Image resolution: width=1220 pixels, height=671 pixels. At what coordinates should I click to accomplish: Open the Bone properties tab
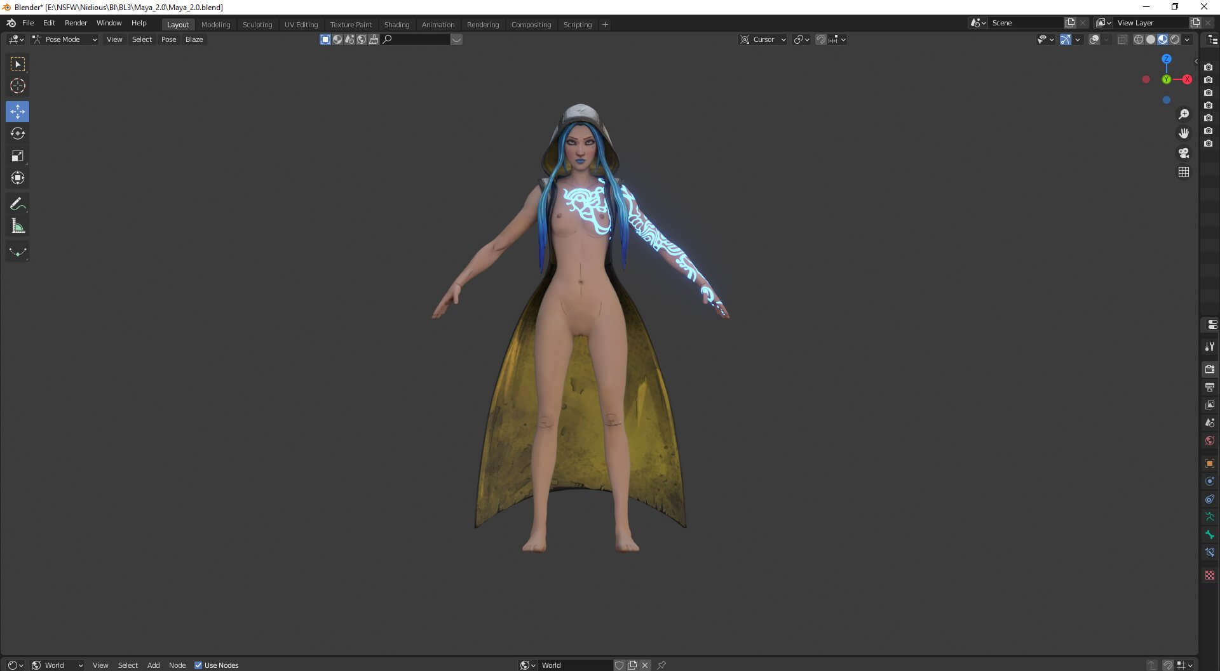point(1210,535)
